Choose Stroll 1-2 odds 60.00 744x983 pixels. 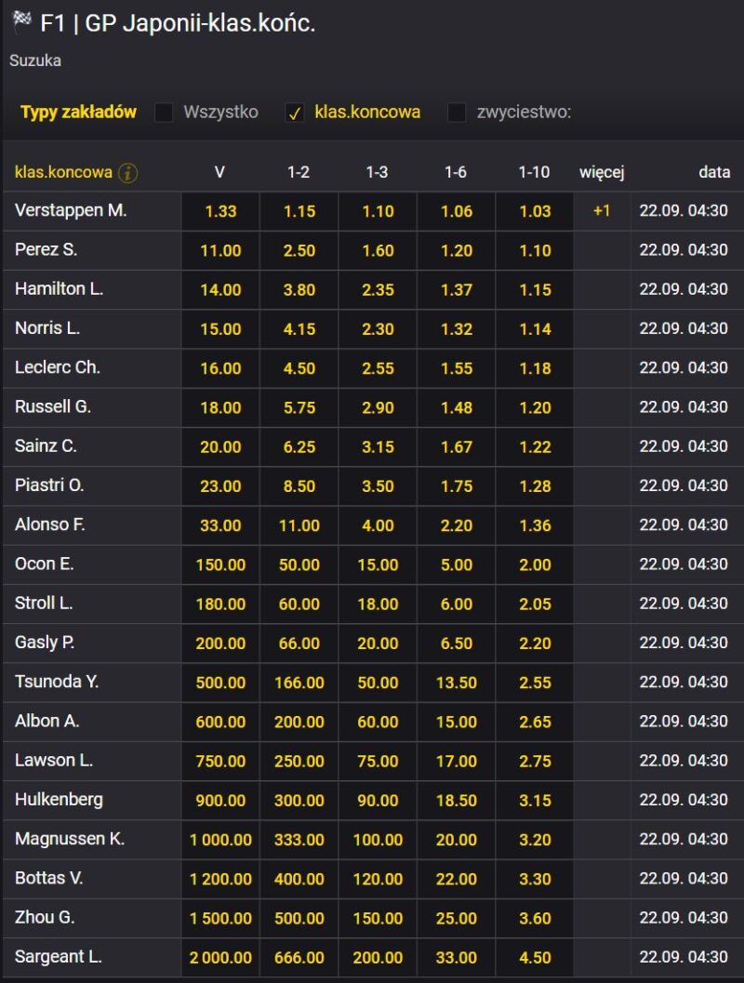(x=299, y=604)
